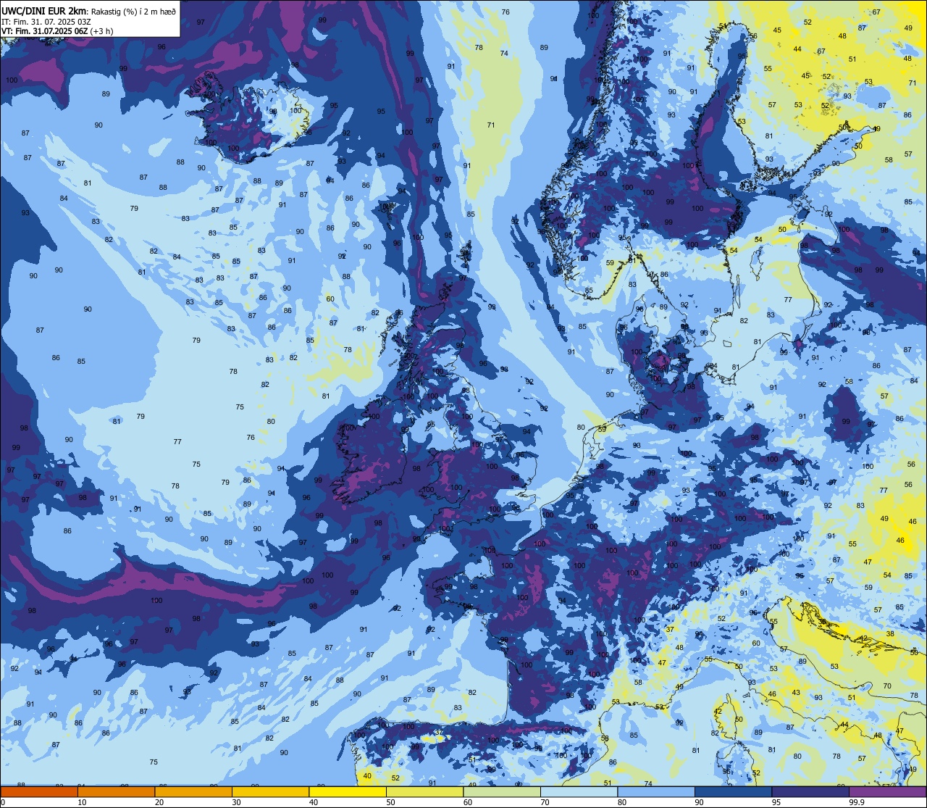Image resolution: width=927 pixels, height=808 pixels.
Task: Click the 95–99.9 navy legend swatch
Action: 810,791
